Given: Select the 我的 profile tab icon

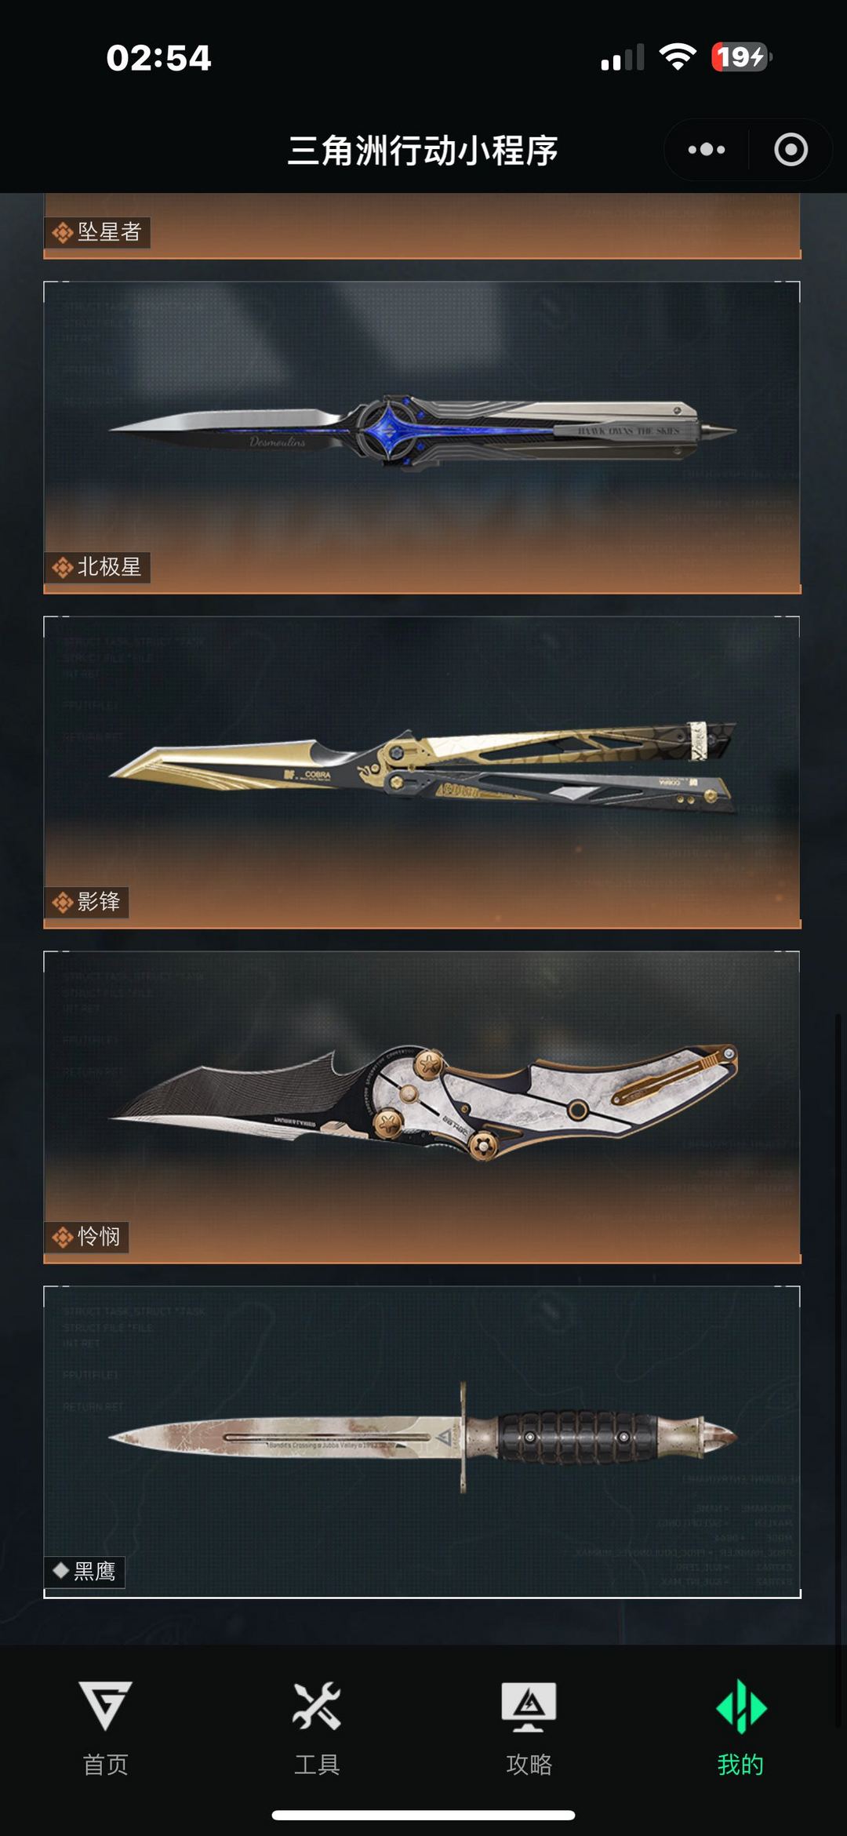Looking at the screenshot, I should 741,1707.
